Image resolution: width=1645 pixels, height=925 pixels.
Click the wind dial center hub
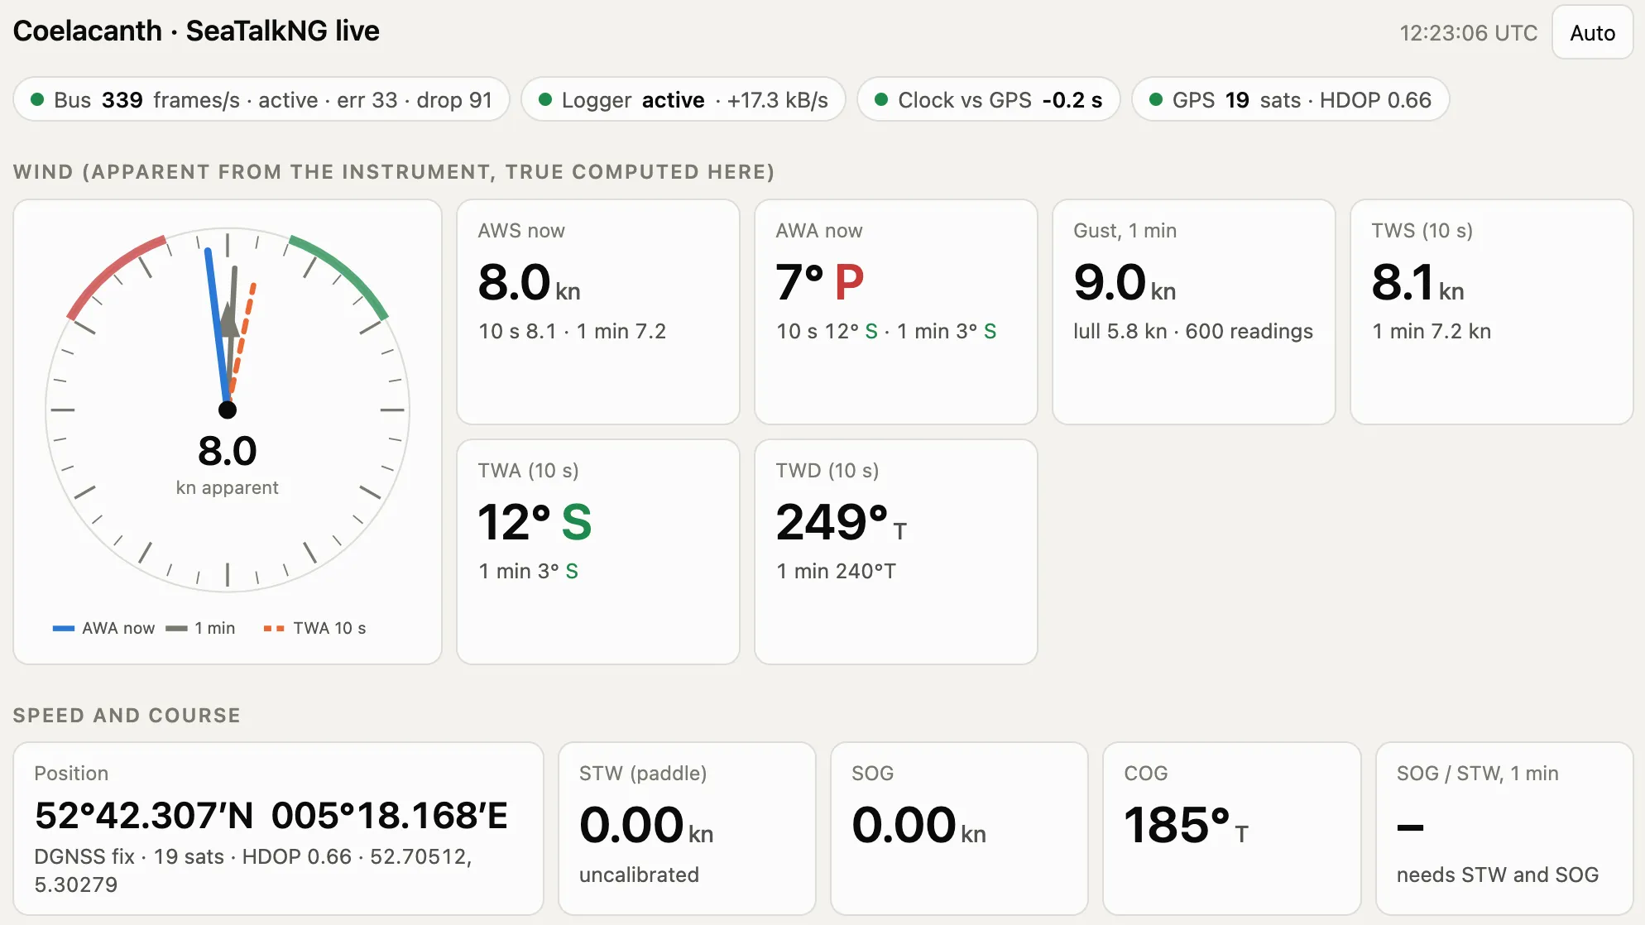[228, 410]
